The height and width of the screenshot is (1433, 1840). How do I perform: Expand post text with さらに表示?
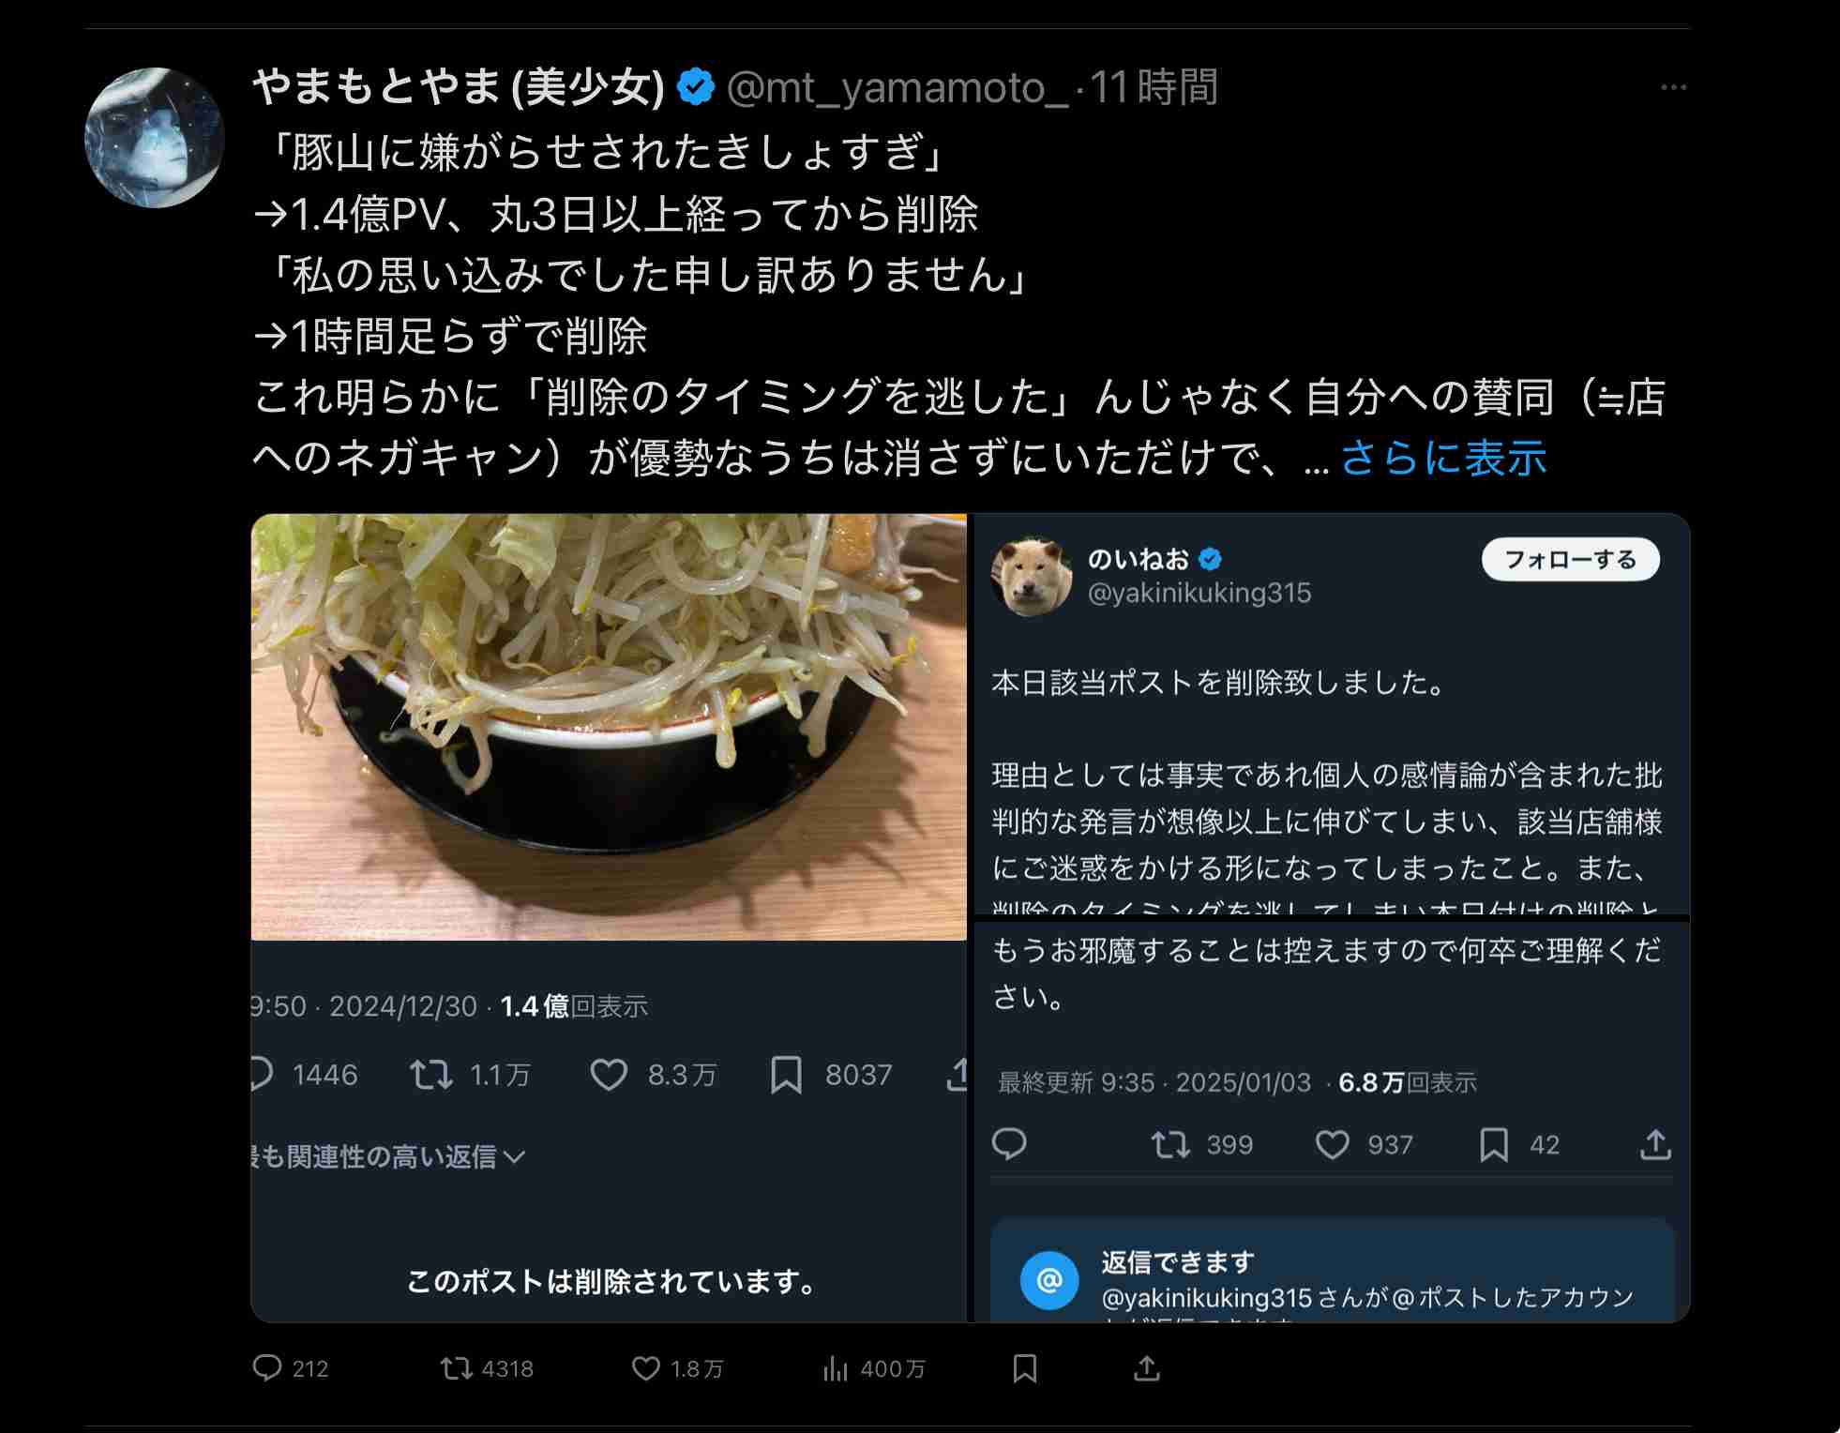(1443, 459)
